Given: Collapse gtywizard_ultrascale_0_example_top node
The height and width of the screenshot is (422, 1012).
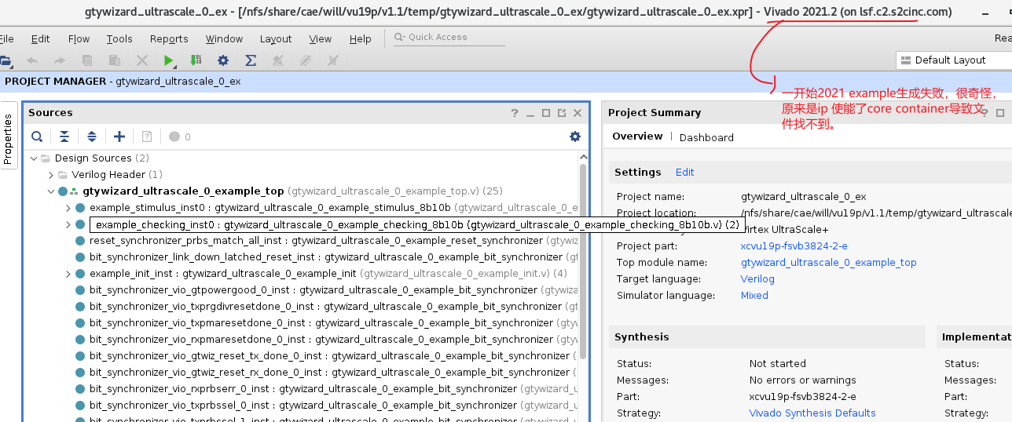Looking at the screenshot, I should pos(51,191).
